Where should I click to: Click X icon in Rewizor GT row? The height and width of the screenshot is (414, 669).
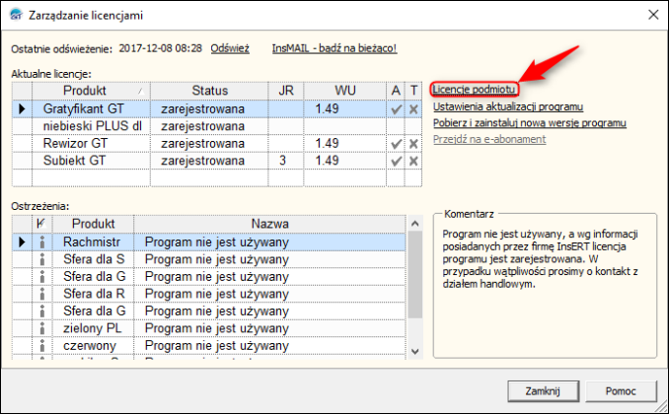tap(413, 144)
